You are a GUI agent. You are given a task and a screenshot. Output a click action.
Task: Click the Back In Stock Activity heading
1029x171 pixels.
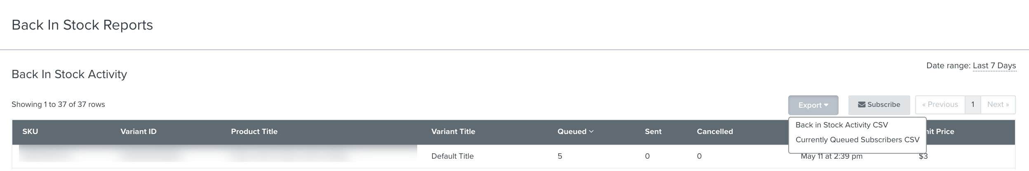click(69, 74)
